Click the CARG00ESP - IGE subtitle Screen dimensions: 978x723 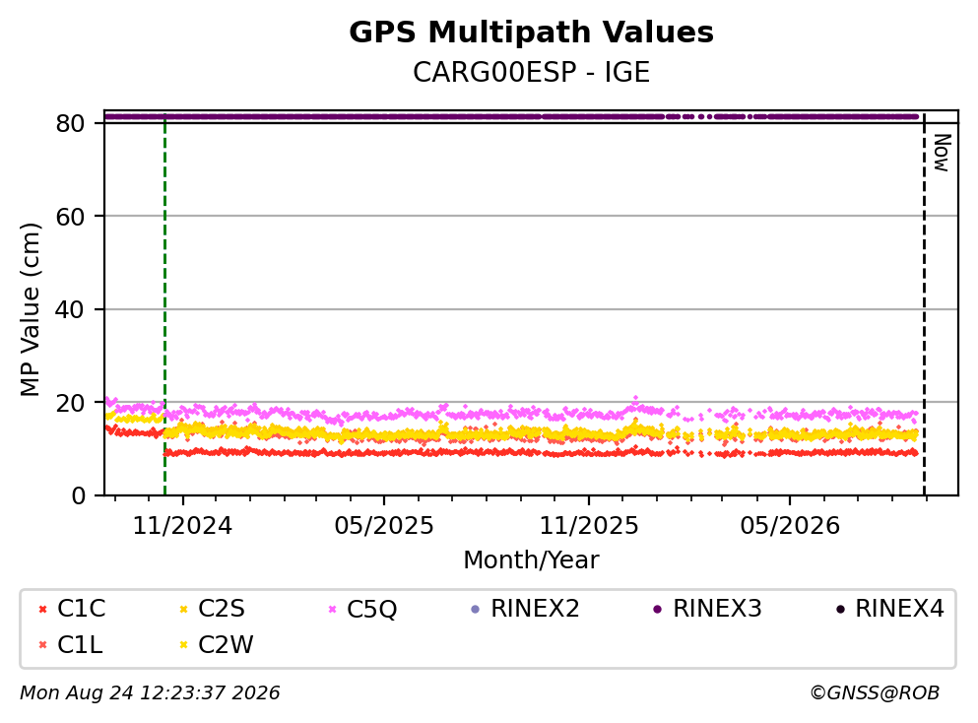(x=532, y=72)
